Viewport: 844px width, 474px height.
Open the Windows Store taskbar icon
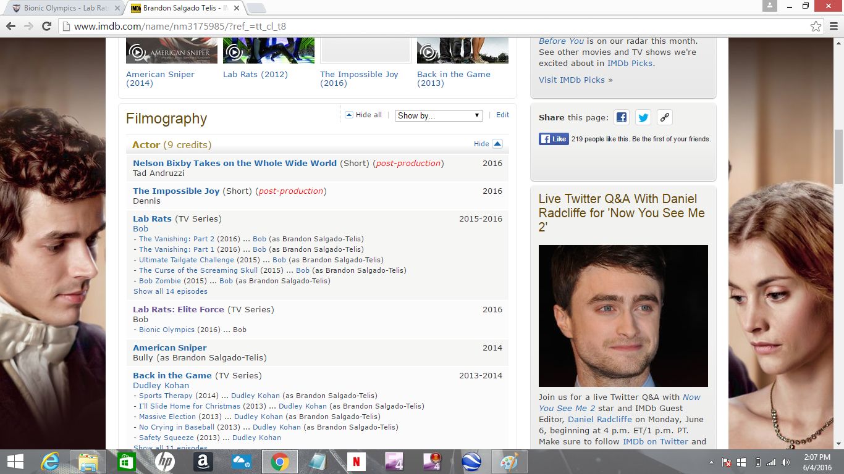[x=126, y=462]
